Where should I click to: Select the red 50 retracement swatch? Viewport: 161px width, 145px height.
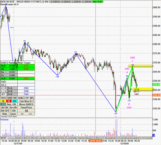point(9,101)
